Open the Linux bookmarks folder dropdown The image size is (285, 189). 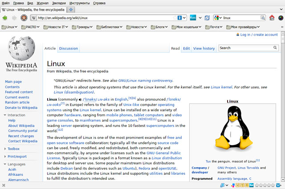click(x=11, y=27)
